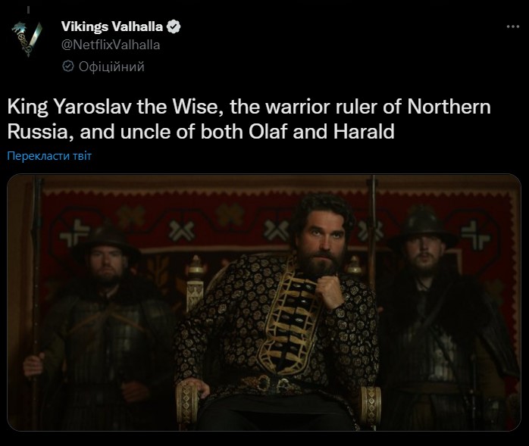Click the thread connector line above avatar
The width and height of the screenshot is (529, 446).
28,10
